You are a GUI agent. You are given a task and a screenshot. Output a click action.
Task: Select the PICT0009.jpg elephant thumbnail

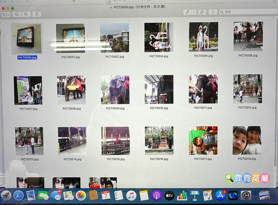click(115, 90)
